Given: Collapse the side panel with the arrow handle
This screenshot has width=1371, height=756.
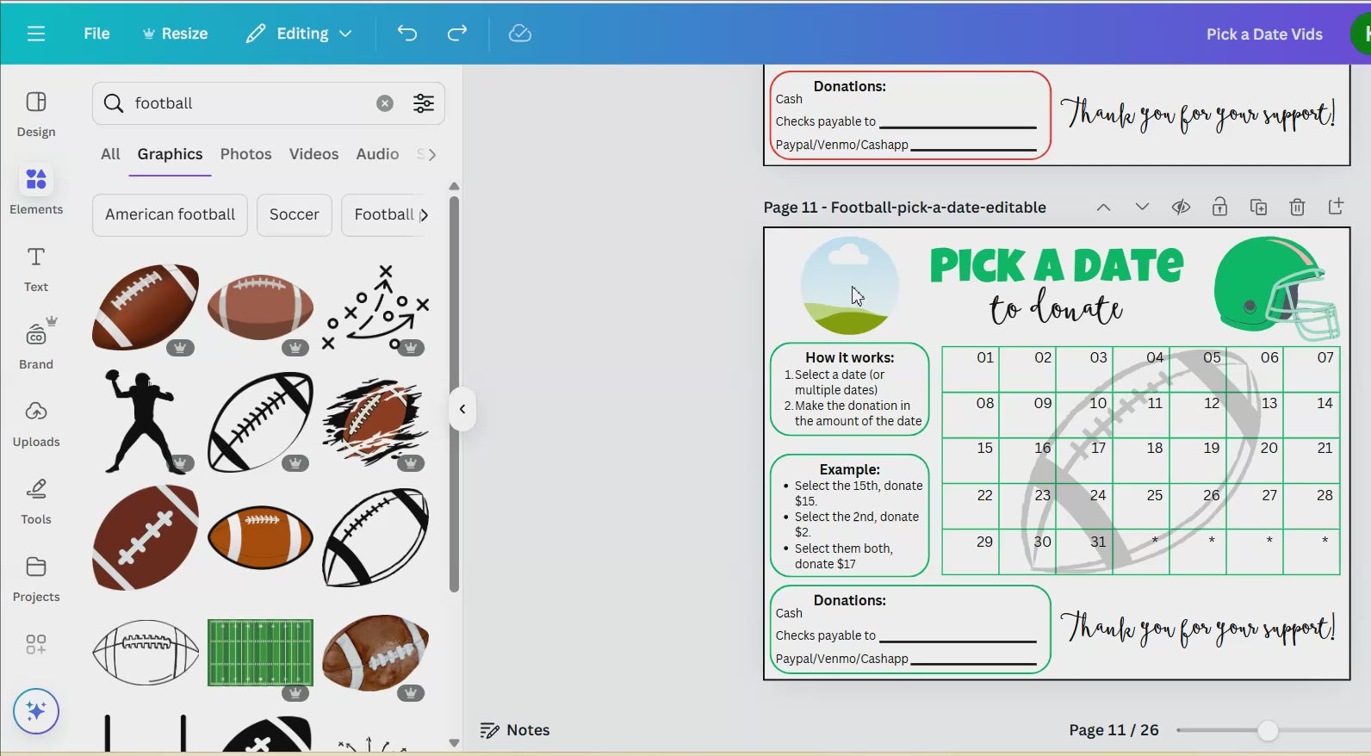Looking at the screenshot, I should click(462, 409).
